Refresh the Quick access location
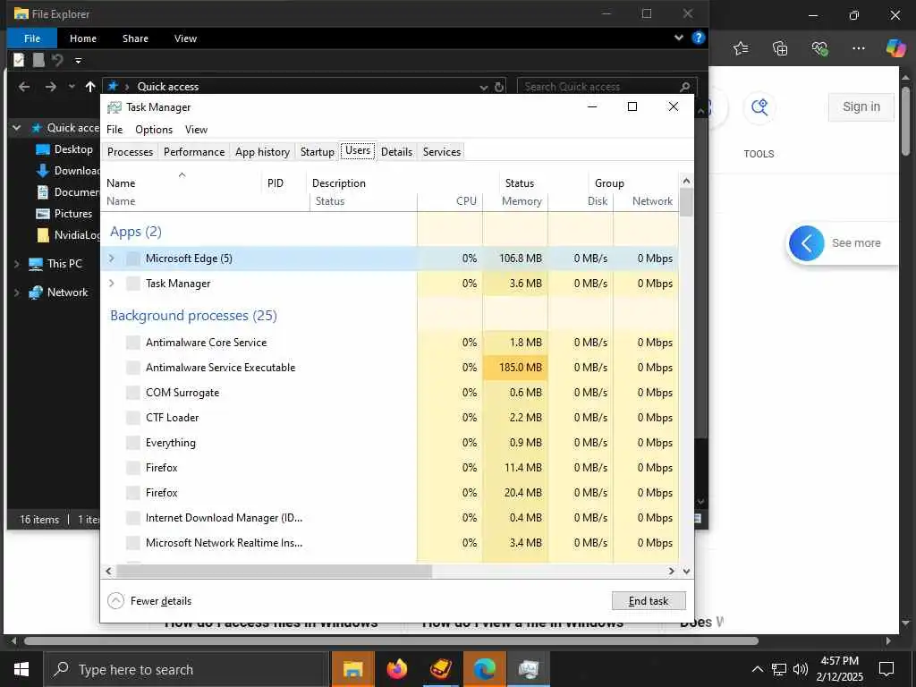 click(x=499, y=87)
